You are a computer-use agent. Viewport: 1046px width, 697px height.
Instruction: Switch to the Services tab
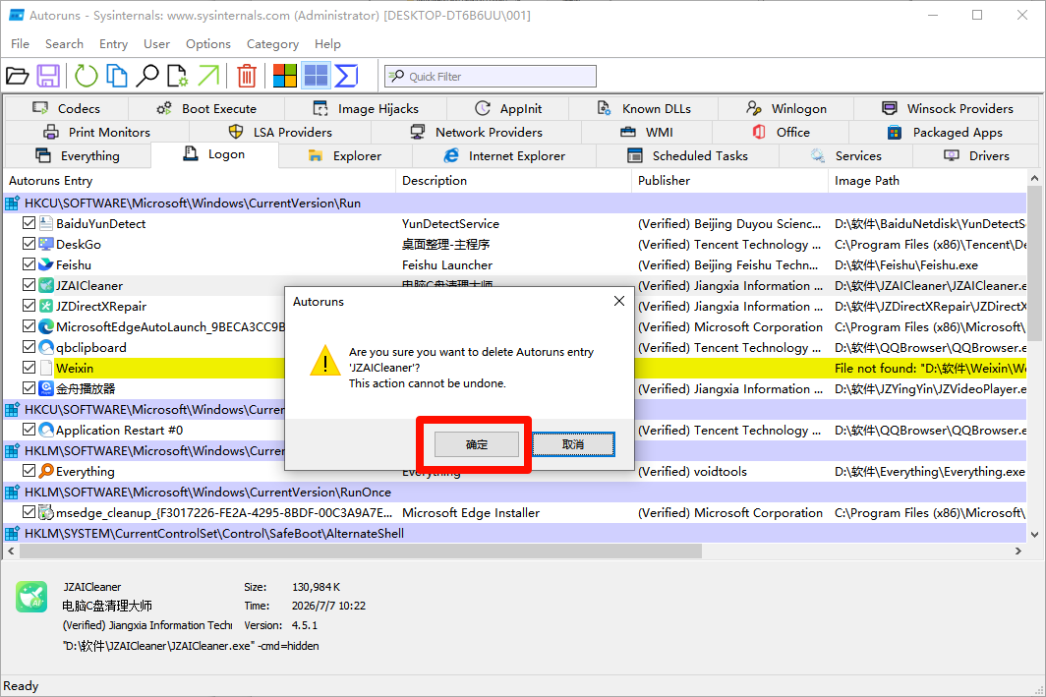point(845,156)
